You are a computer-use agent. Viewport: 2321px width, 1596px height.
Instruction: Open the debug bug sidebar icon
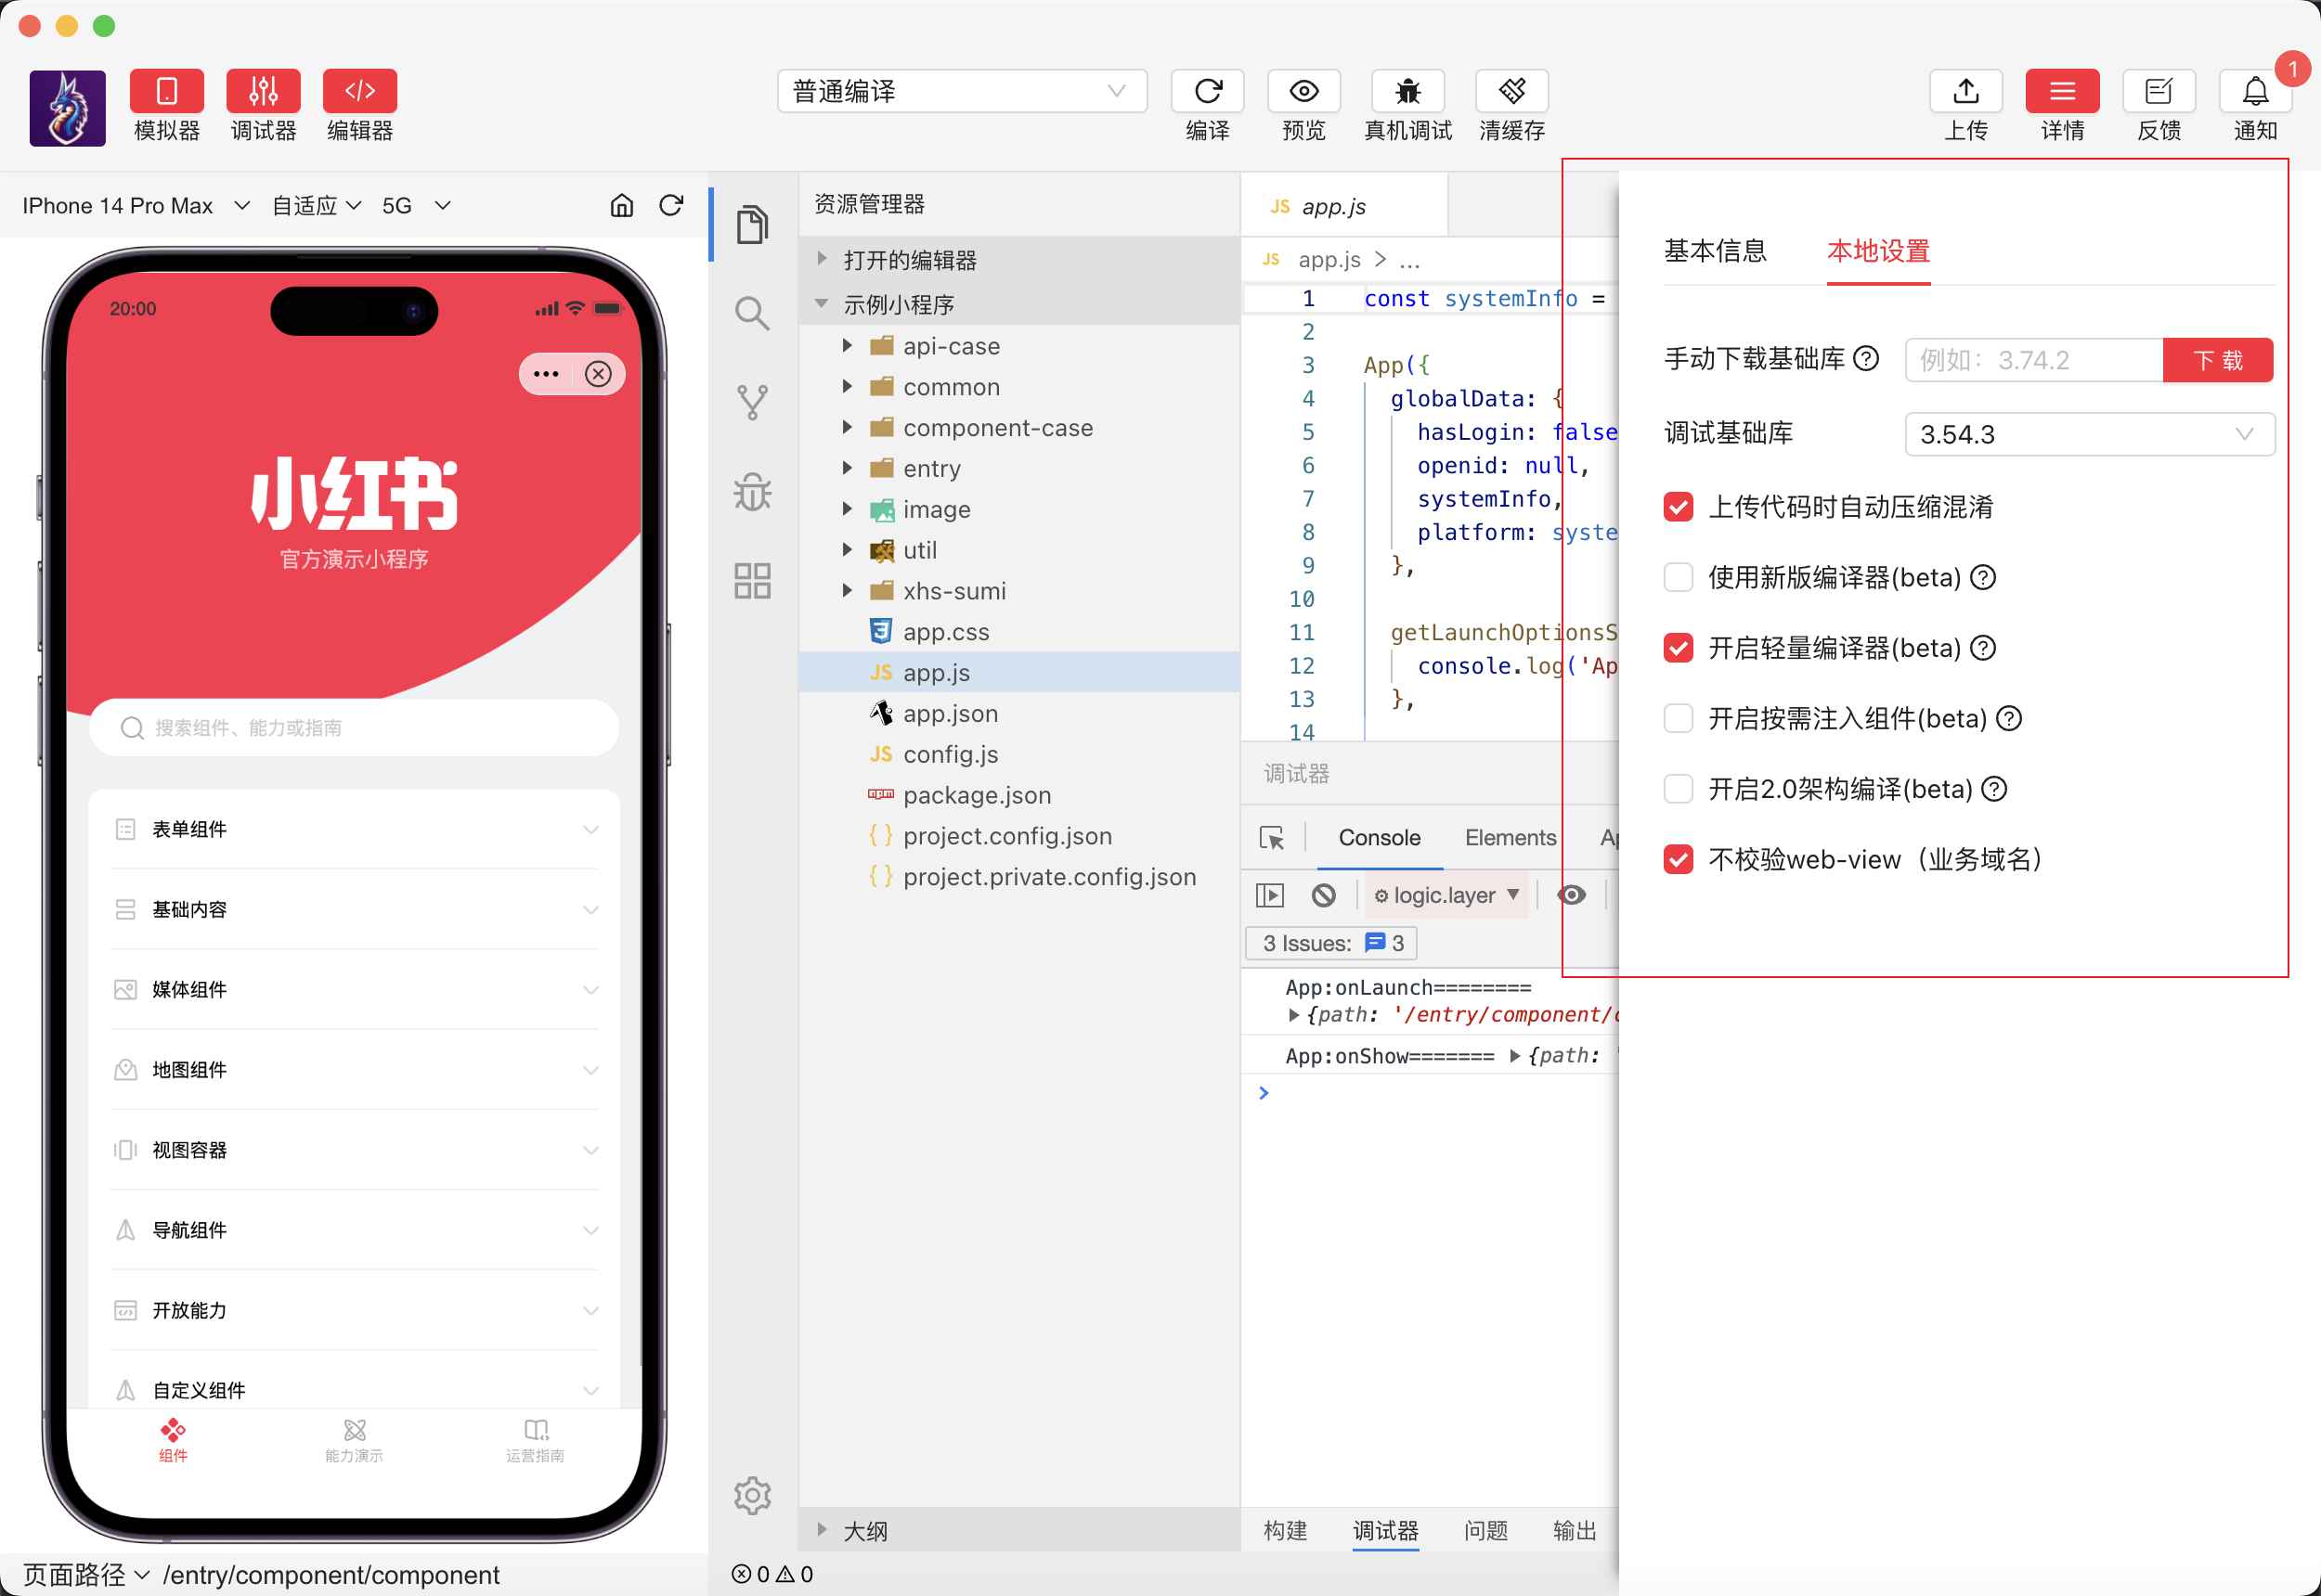[752, 491]
